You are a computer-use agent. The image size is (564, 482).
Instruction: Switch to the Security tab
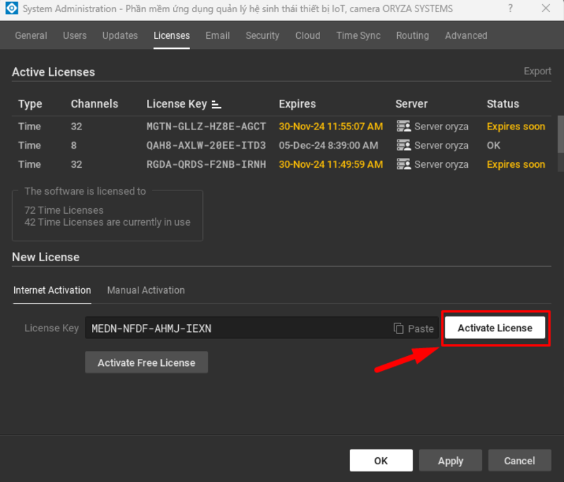coord(263,35)
